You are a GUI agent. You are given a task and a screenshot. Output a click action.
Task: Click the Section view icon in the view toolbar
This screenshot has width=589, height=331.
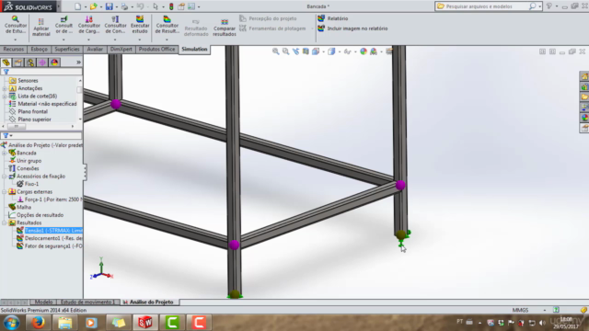[x=306, y=51]
